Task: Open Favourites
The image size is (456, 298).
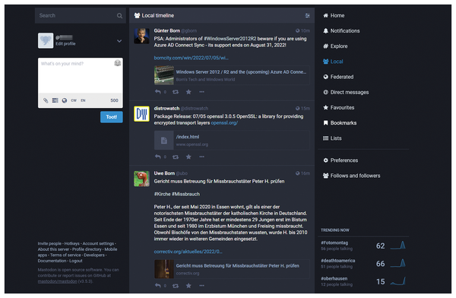Action: 338,108
